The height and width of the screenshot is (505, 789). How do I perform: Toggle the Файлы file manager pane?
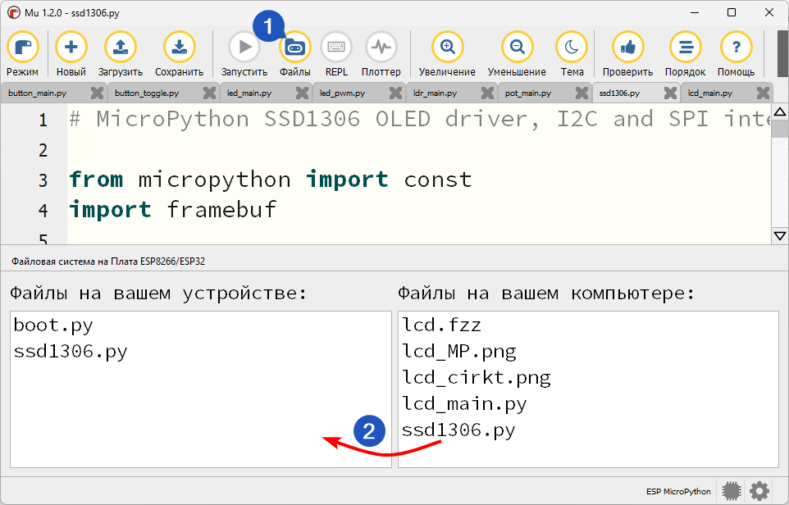[x=295, y=54]
